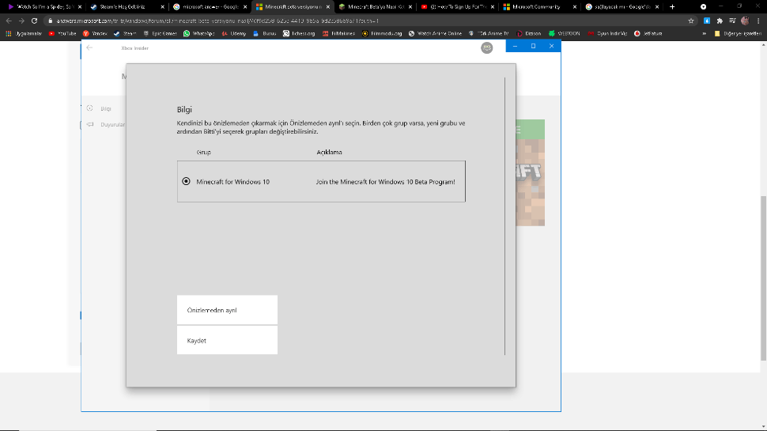The width and height of the screenshot is (767, 431).
Task: Open a new tab with the plus button
Action: click(x=672, y=7)
